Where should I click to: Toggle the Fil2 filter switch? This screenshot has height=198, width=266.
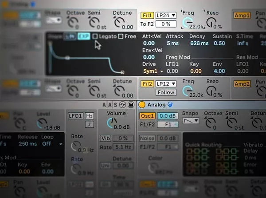point(147,84)
